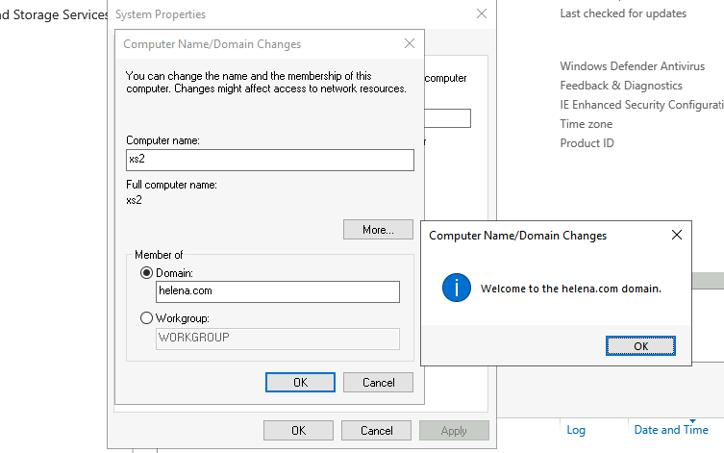This screenshot has width=724, height=453.
Task: Click OK at the bottom of System Properties
Action: click(298, 431)
